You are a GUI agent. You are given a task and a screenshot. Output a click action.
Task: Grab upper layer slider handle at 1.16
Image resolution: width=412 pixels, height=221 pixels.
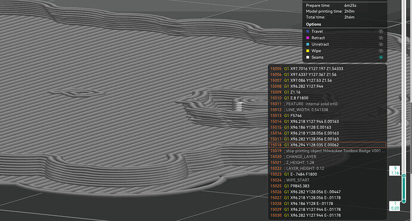tap(404, 176)
